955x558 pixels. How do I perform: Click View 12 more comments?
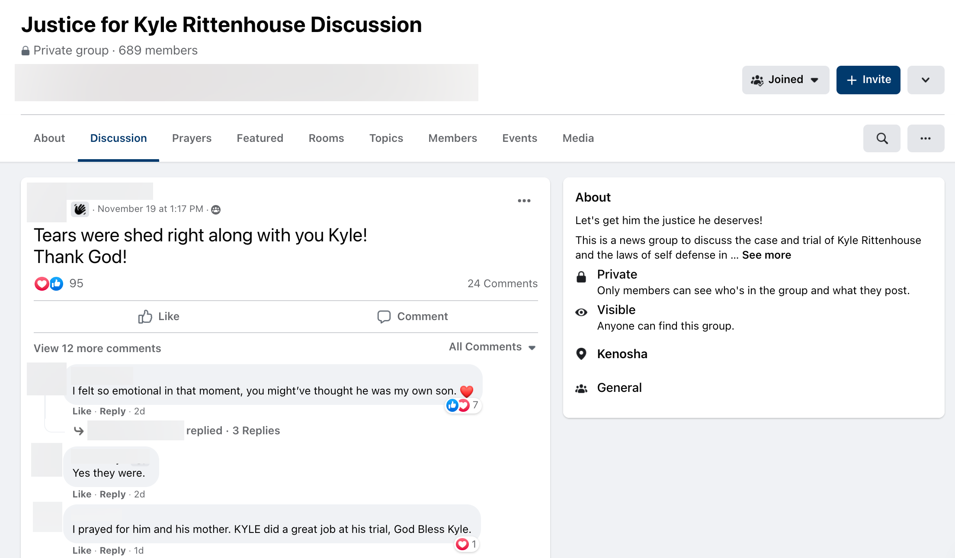97,349
